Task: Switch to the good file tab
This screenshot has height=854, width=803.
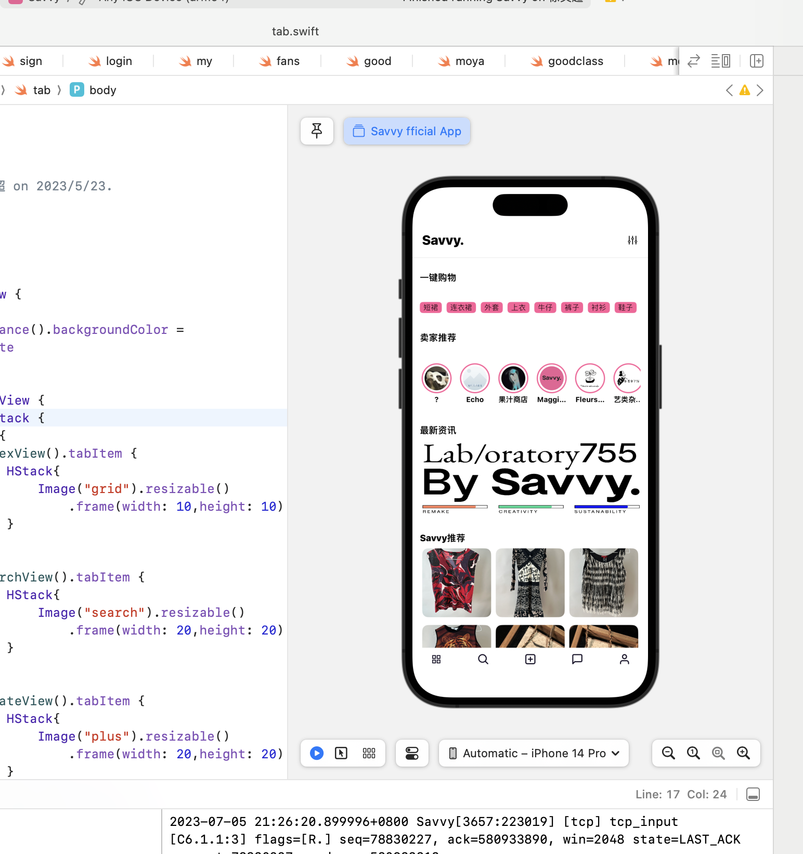Action: 369,61
